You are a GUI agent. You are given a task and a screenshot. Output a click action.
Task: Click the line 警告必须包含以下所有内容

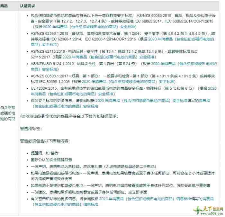click(45, 141)
